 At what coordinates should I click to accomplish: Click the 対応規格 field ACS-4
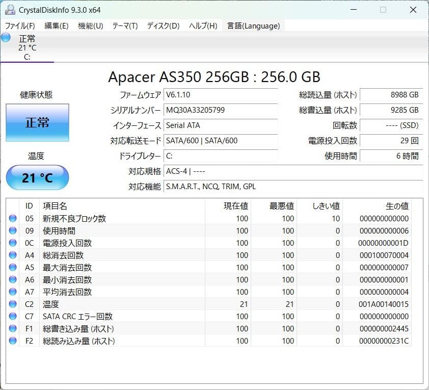293,171
